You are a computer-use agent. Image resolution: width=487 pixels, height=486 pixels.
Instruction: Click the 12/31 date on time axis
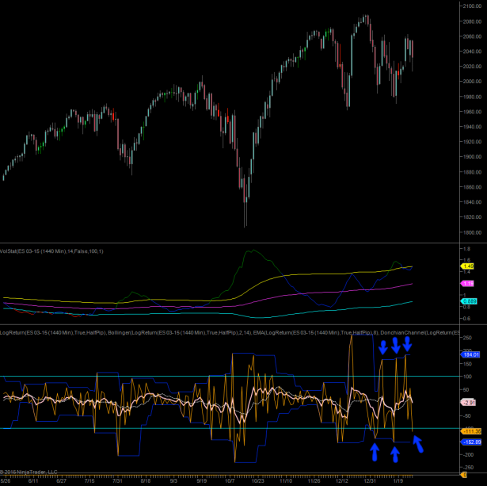coord(371,480)
